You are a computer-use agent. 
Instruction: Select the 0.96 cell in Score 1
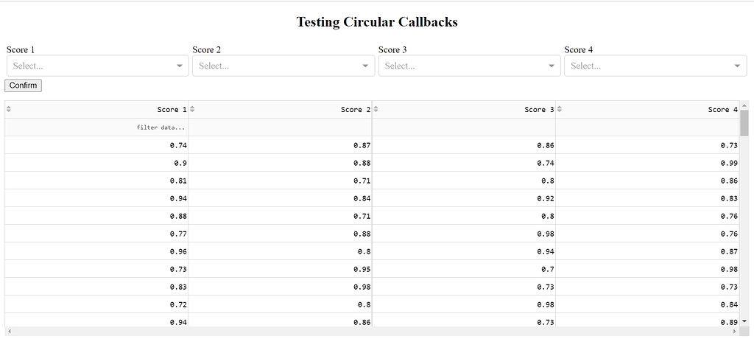[x=96, y=251]
